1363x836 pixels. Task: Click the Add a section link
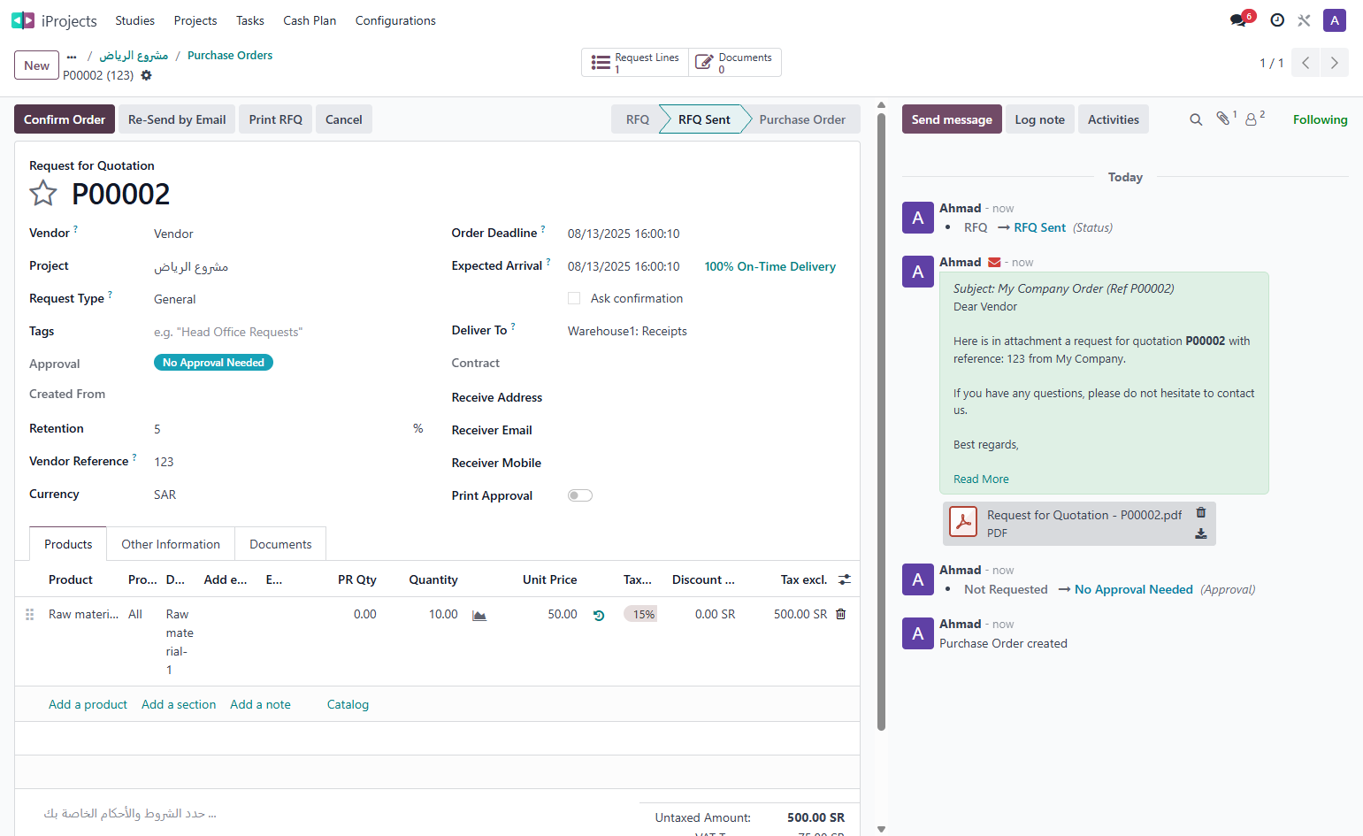[x=179, y=704]
